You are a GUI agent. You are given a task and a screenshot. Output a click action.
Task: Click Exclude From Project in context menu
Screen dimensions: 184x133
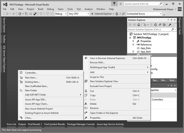[x=100, y=86]
